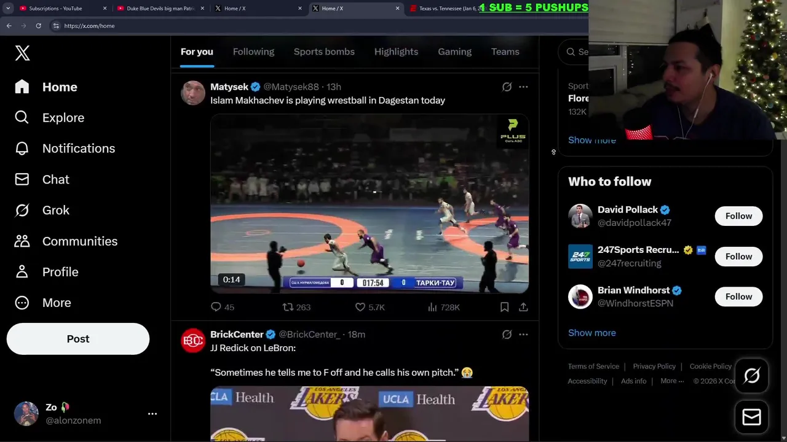Open Privacy Policy link
The width and height of the screenshot is (787, 442).
(654, 366)
